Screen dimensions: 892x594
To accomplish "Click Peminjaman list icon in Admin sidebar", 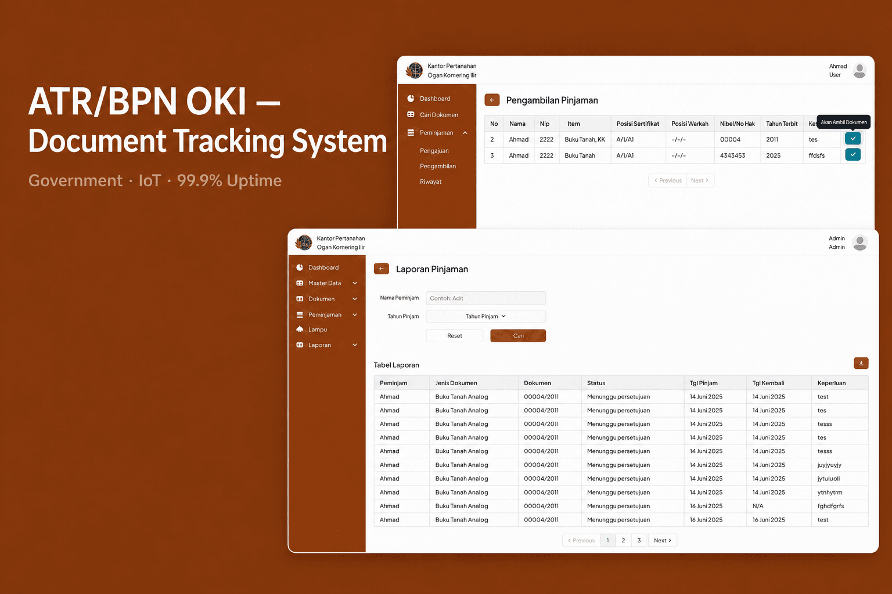I will point(300,314).
